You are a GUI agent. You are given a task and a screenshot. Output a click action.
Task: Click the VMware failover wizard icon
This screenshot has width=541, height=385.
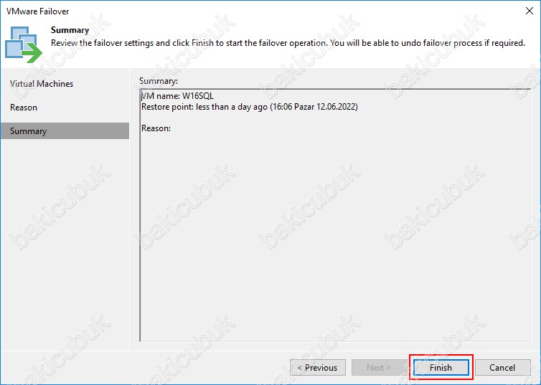pyautogui.click(x=24, y=44)
